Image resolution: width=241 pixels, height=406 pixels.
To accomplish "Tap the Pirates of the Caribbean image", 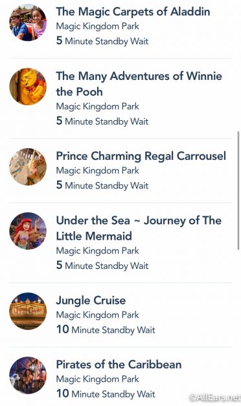I will pyautogui.click(x=28, y=375).
